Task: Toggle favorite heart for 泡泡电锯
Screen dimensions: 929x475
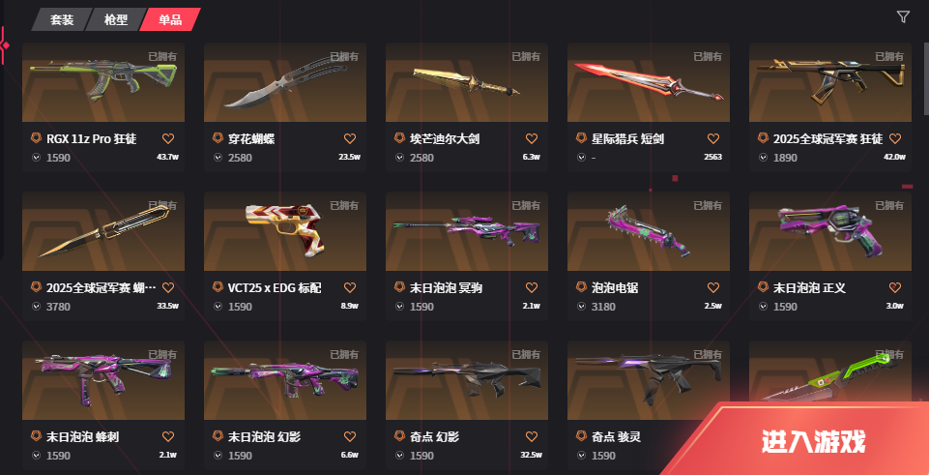Action: point(713,287)
